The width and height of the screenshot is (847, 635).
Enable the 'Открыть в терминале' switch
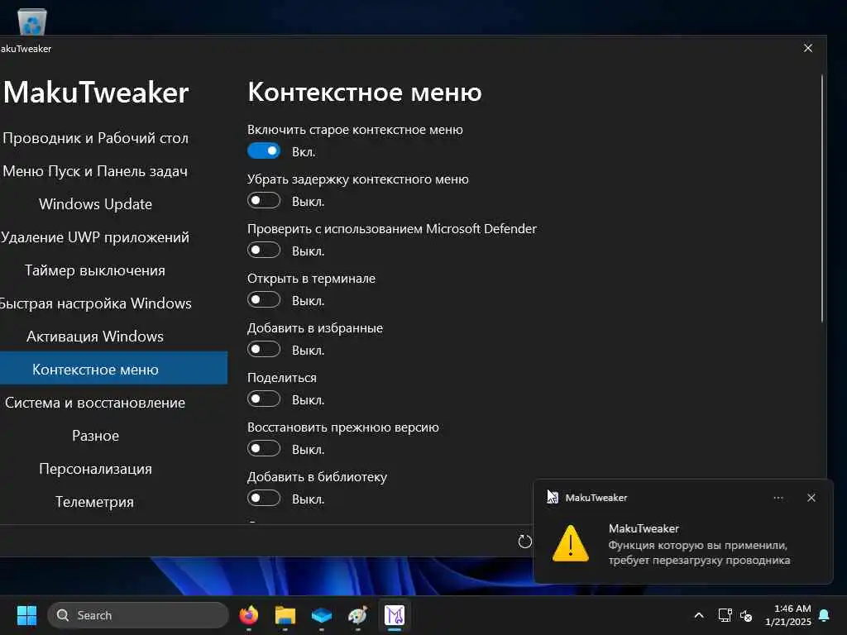tap(264, 299)
